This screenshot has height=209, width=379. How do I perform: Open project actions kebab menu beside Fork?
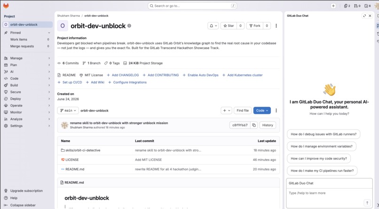pos(276,25)
